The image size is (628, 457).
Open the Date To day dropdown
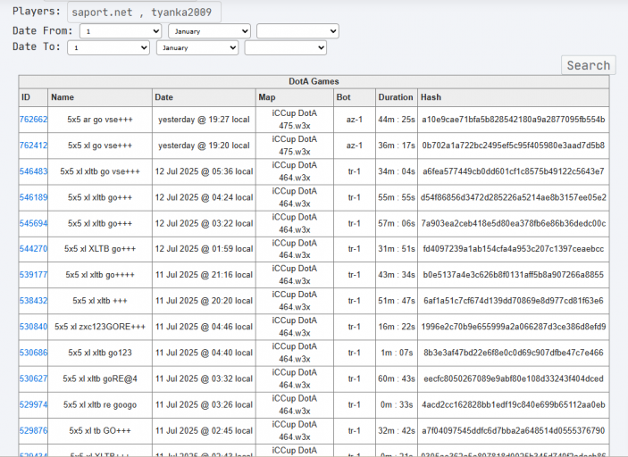[109, 47]
